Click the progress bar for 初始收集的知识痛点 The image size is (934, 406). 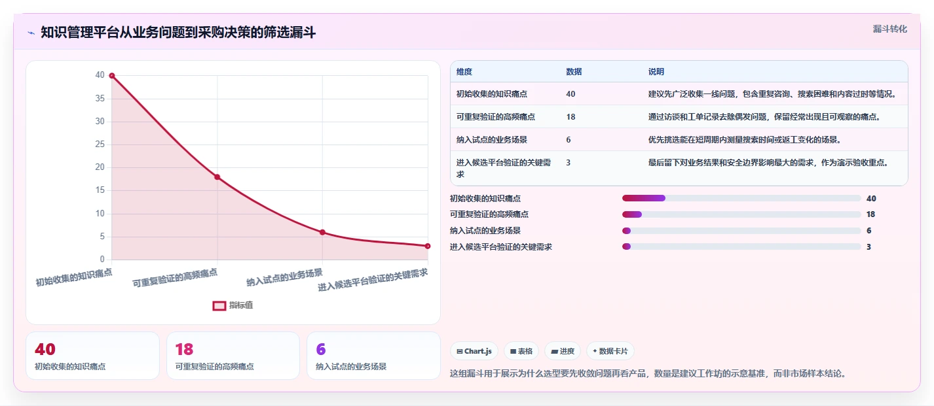(x=741, y=198)
